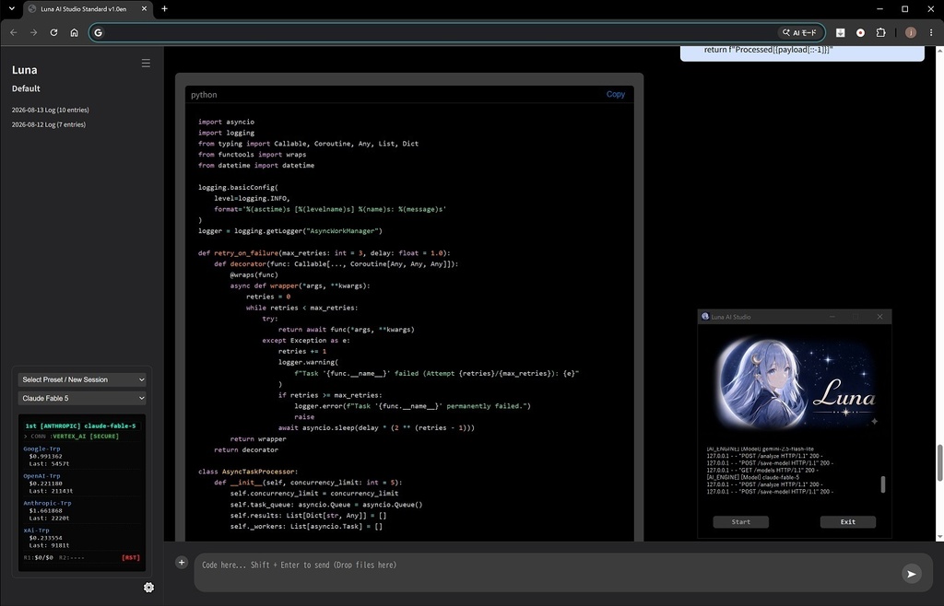Open the browser home page

tap(74, 32)
